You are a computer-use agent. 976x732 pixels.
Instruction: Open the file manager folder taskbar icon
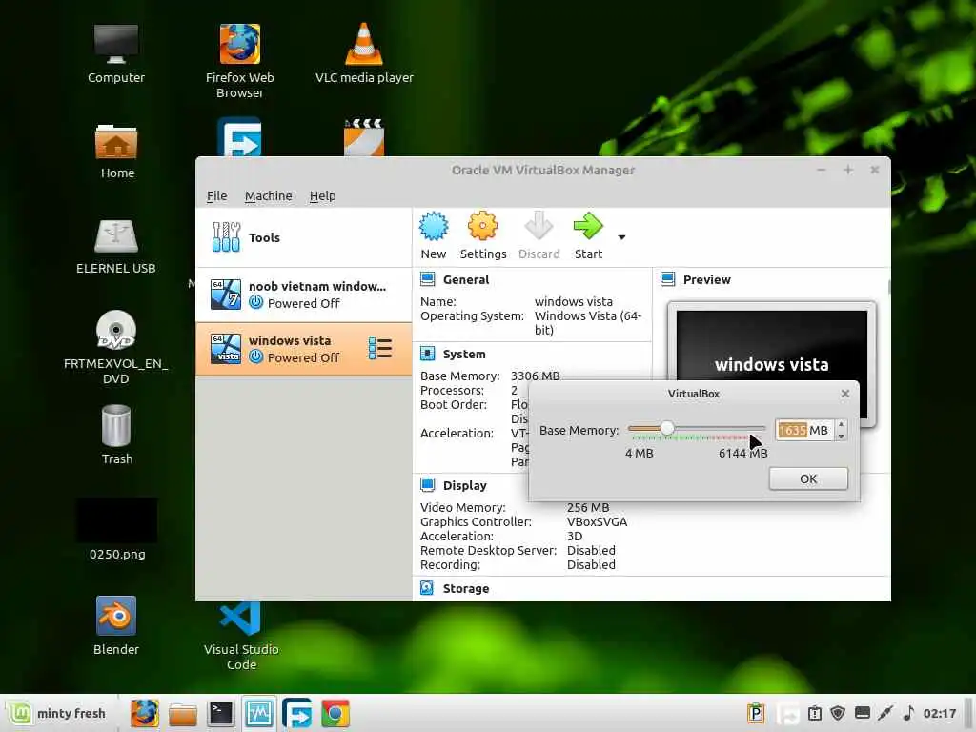point(183,714)
